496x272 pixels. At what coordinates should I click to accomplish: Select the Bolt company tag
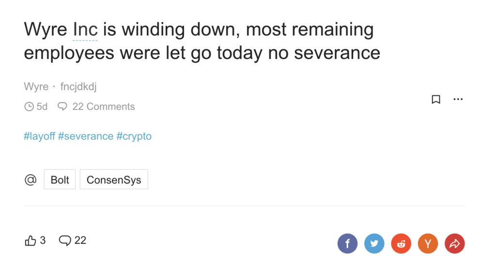(x=60, y=180)
